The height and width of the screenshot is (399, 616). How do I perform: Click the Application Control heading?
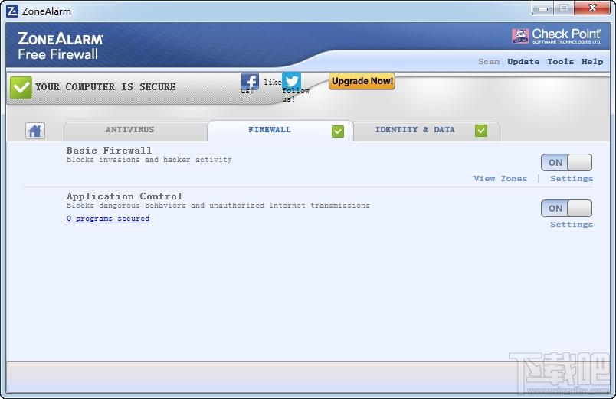tap(124, 196)
